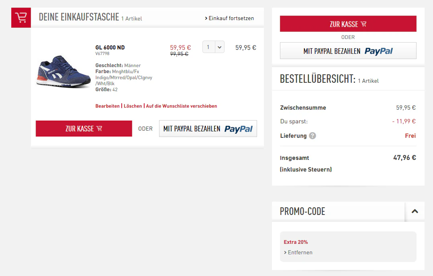Click the quantity value field showing 1
The height and width of the screenshot is (276, 433).
[x=209, y=47]
